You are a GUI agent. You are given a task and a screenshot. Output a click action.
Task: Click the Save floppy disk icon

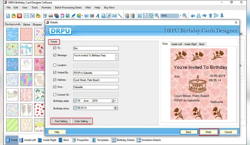(26, 16)
